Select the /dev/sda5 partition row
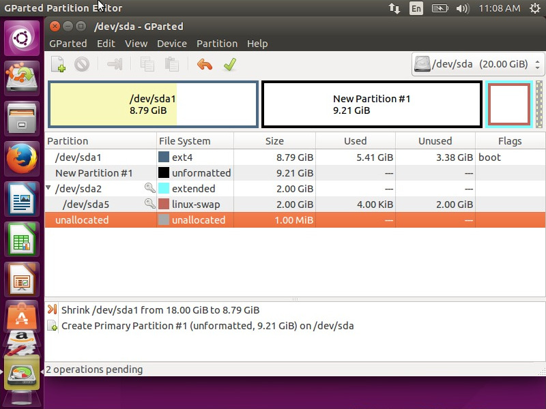This screenshot has width=546, height=409. 295,204
